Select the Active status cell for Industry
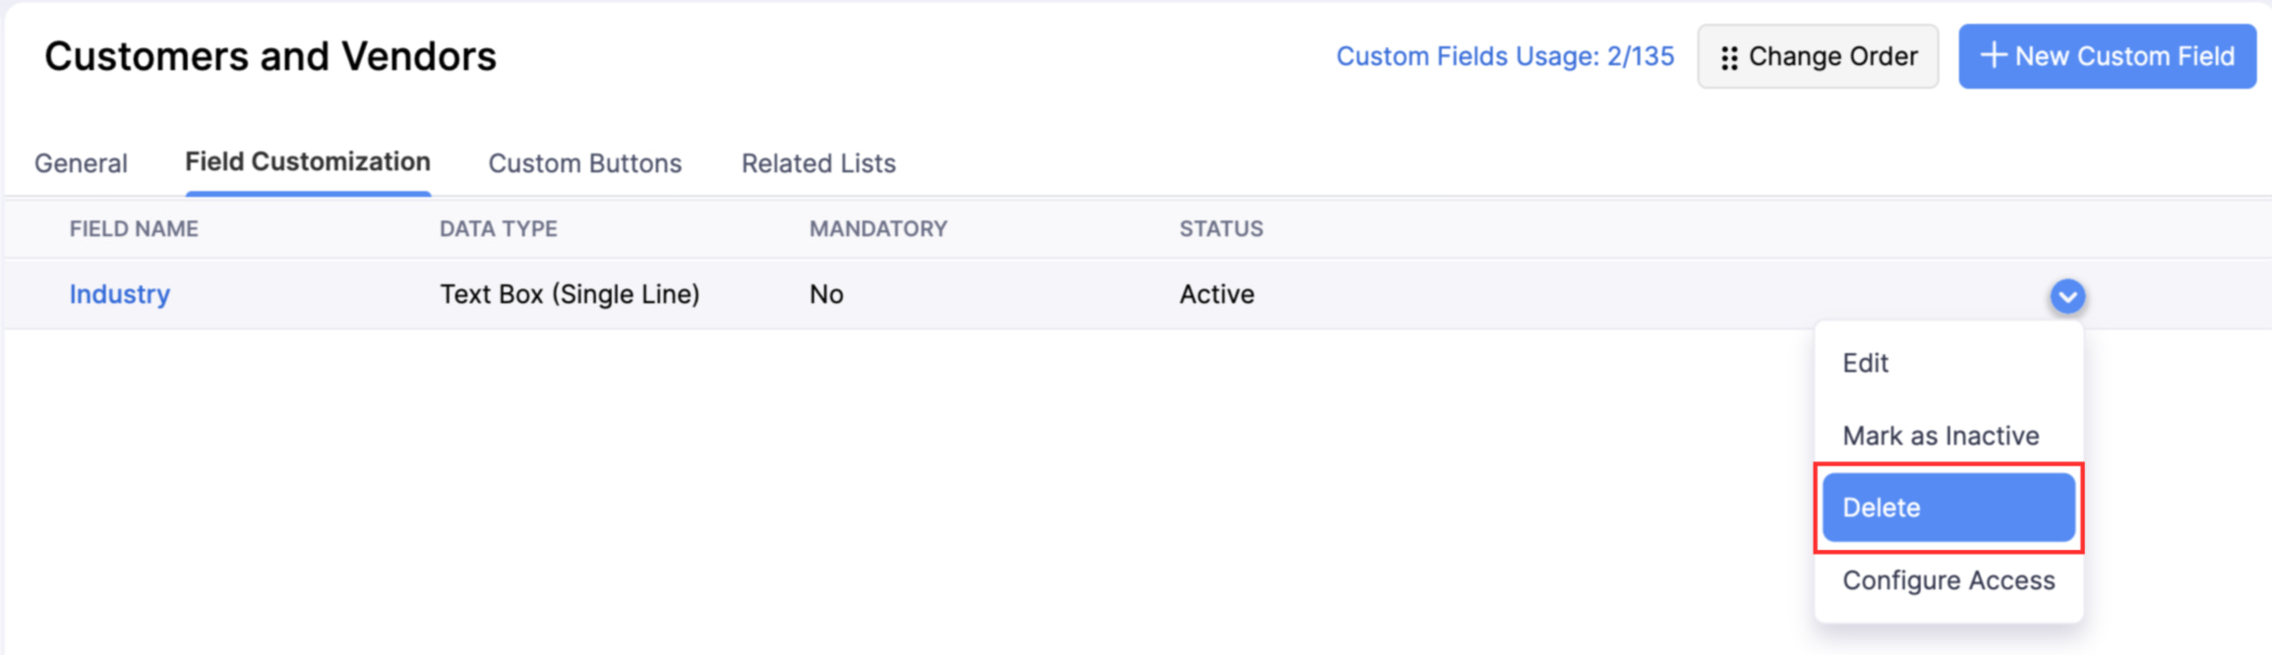This screenshot has height=655, width=2272. click(x=1217, y=294)
